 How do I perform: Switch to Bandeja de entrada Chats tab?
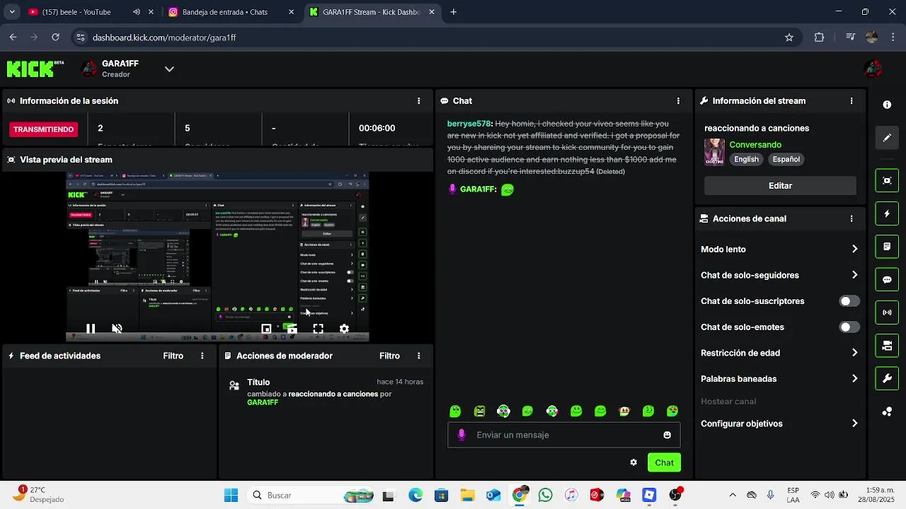click(x=232, y=12)
